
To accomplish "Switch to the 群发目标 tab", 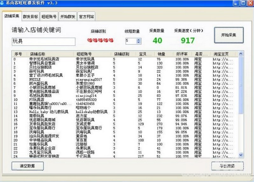I will (x=31, y=16).
